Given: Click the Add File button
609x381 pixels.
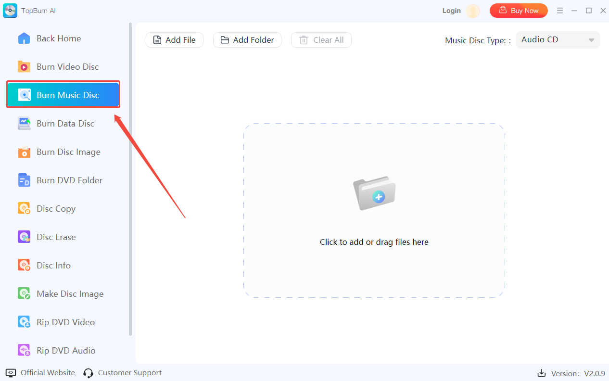Looking at the screenshot, I should (x=175, y=40).
